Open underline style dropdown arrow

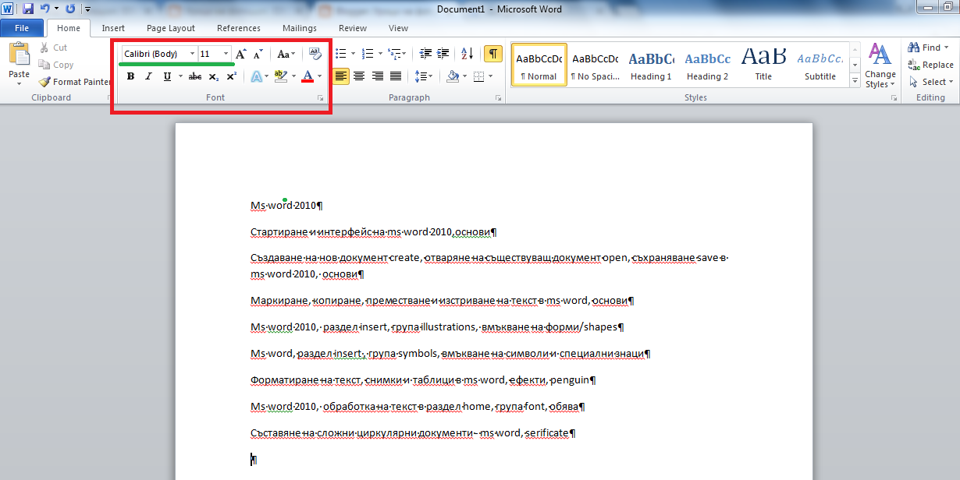(180, 76)
